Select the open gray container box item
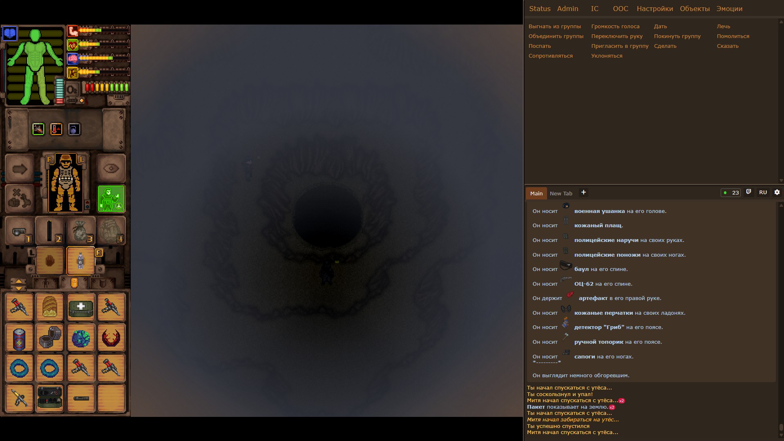Viewport: 784px width, 441px height. [50, 338]
